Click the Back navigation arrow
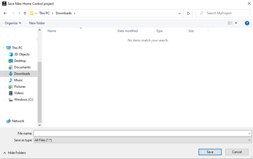 5,13
